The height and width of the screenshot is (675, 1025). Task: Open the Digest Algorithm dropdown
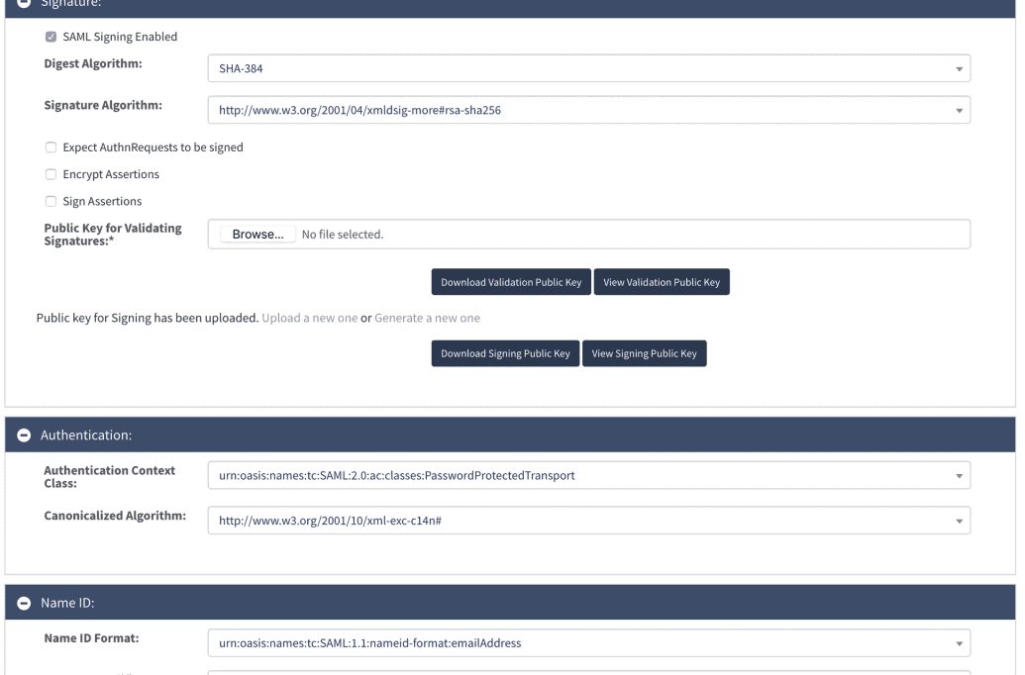tap(588, 68)
